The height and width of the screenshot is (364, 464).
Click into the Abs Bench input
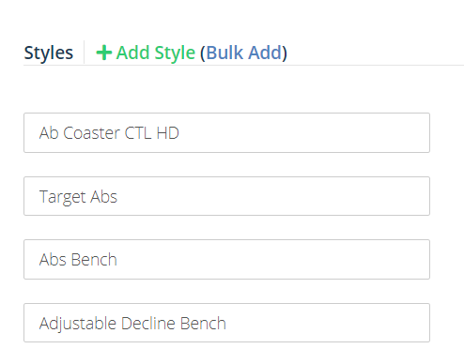pos(226,260)
